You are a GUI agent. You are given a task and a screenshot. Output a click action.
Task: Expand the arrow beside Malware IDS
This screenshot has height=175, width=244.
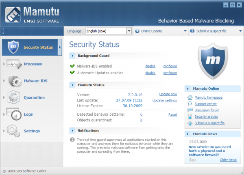4,81
